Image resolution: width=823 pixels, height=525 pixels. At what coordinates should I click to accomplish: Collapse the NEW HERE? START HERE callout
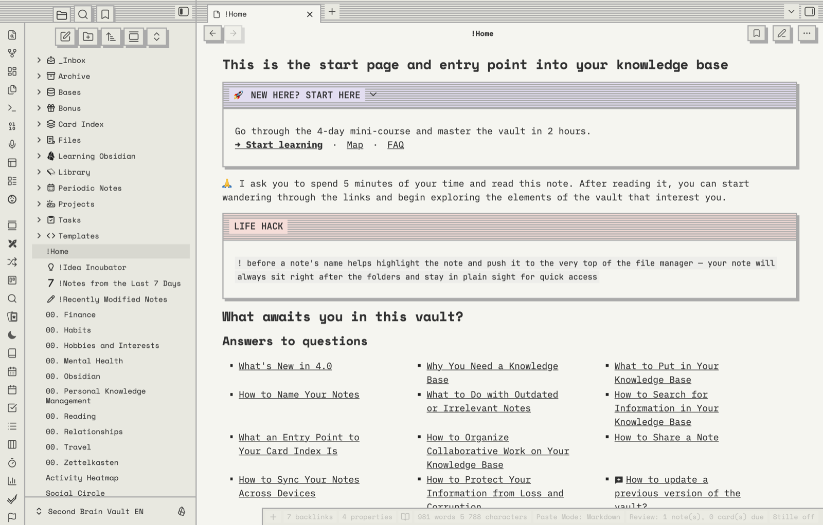(x=373, y=95)
